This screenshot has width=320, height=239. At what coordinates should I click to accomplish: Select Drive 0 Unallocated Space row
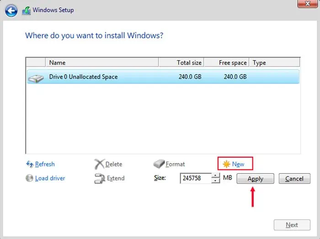tap(163, 77)
